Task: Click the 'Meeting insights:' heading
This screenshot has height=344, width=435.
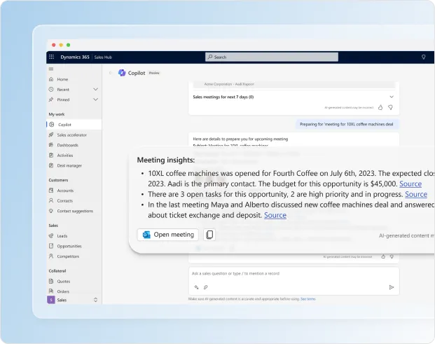Action: tap(166, 160)
